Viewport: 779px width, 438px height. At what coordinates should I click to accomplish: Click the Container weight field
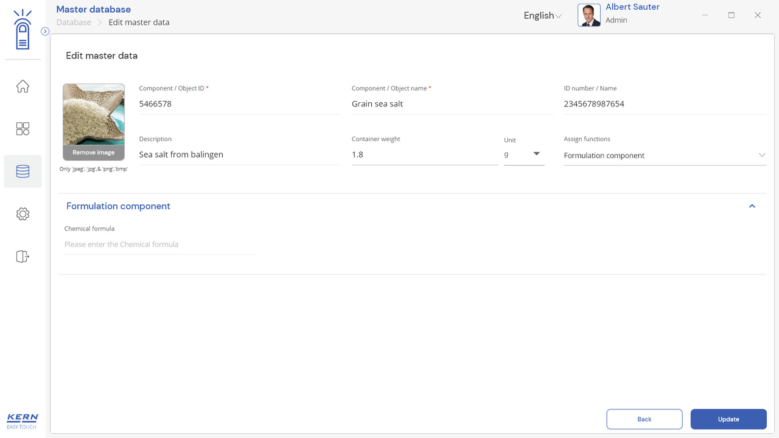pos(424,155)
